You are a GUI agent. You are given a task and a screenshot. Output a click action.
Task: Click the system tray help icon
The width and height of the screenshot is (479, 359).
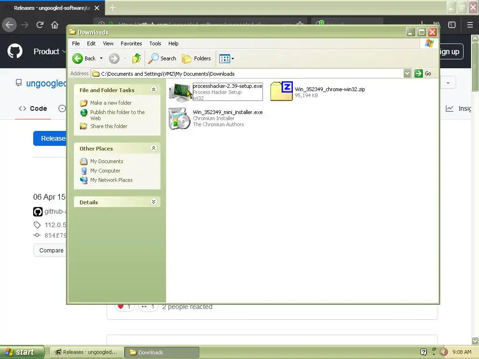[x=423, y=352]
